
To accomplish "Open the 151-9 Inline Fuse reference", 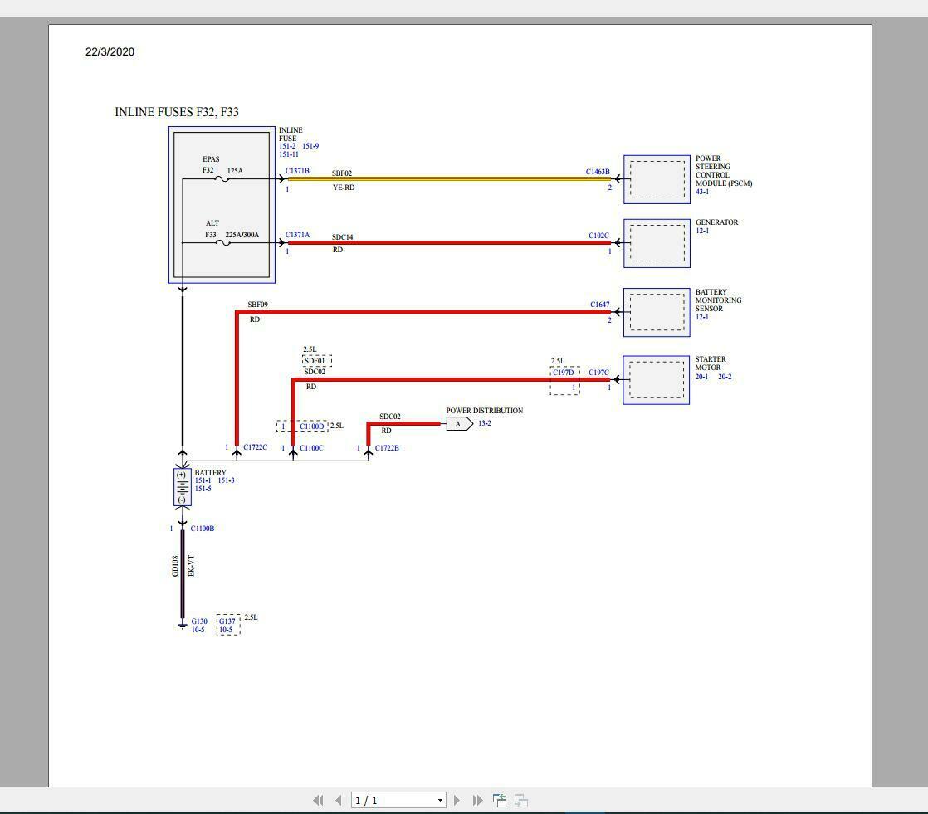I will tap(310, 146).
